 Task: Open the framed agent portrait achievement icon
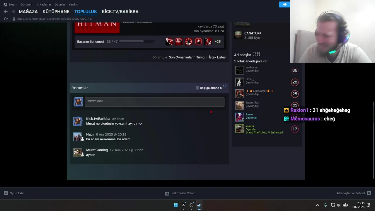pos(198,42)
